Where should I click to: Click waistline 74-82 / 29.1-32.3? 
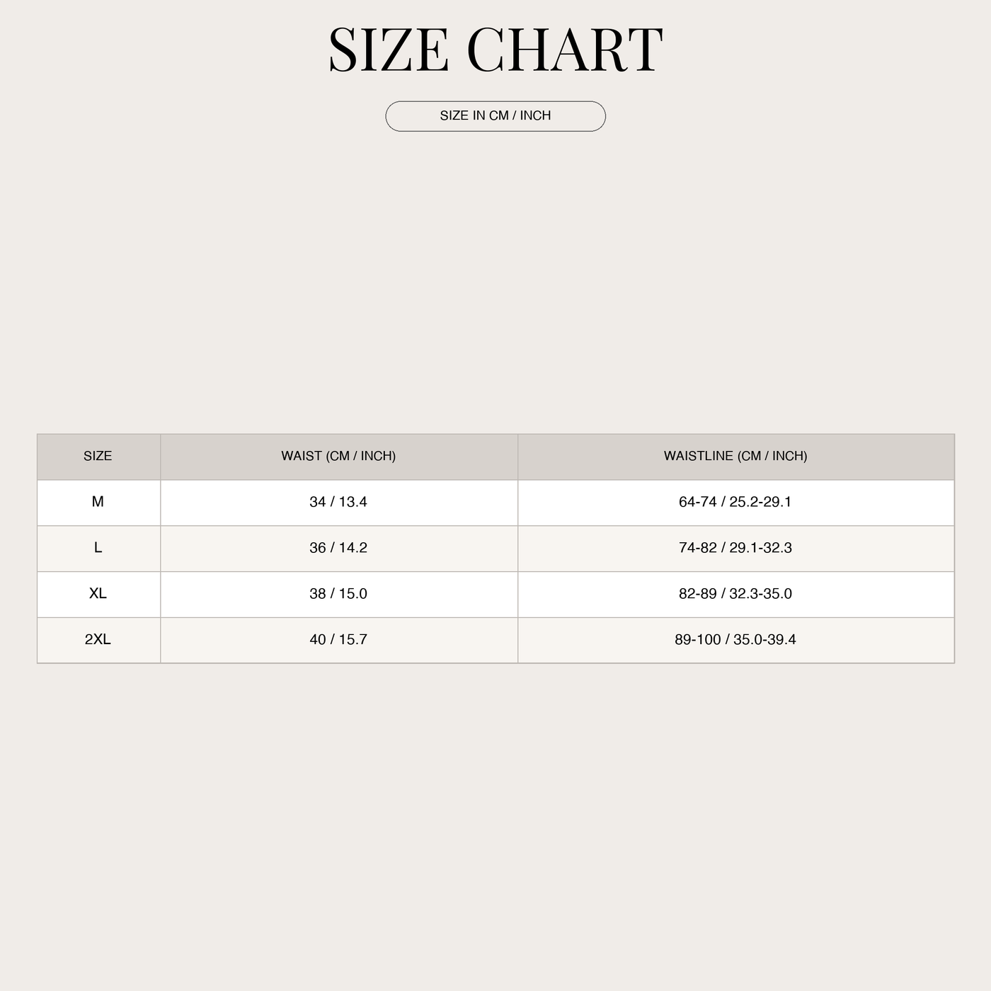click(x=735, y=548)
